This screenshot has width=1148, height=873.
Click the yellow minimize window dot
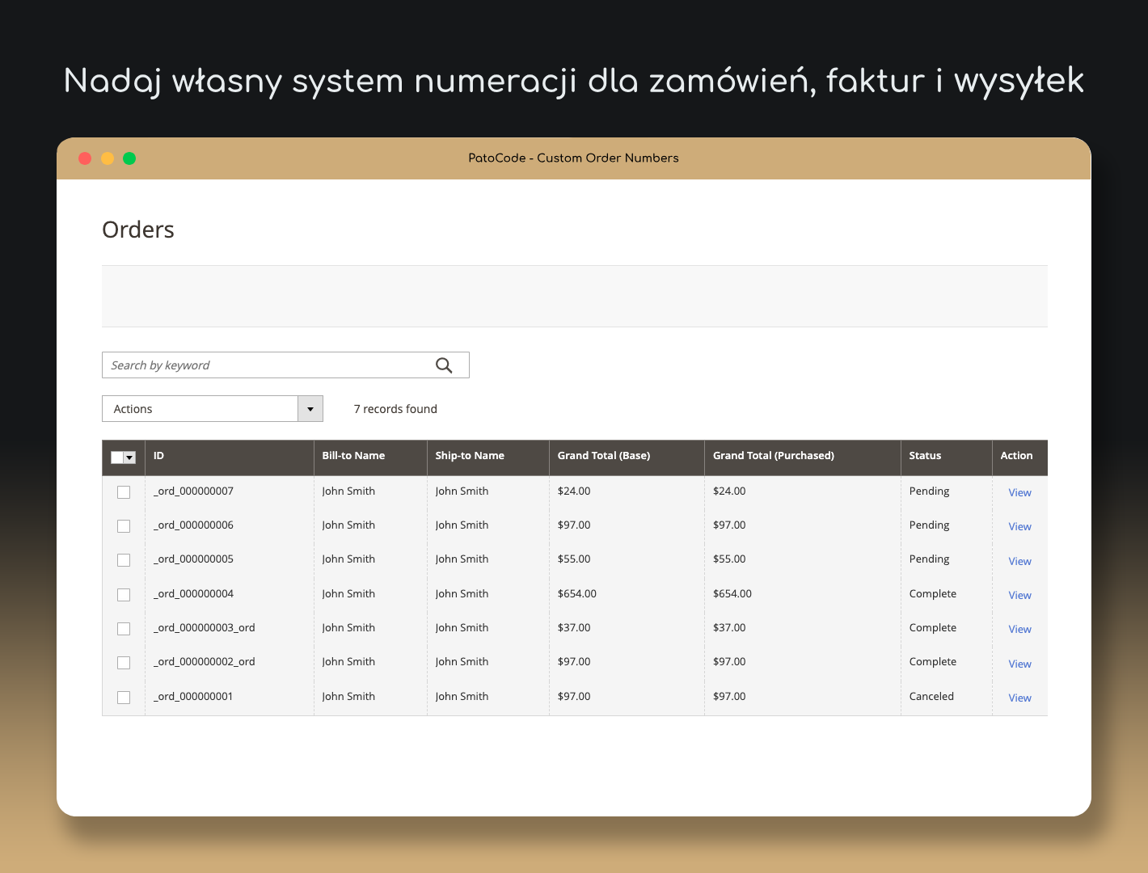click(107, 158)
